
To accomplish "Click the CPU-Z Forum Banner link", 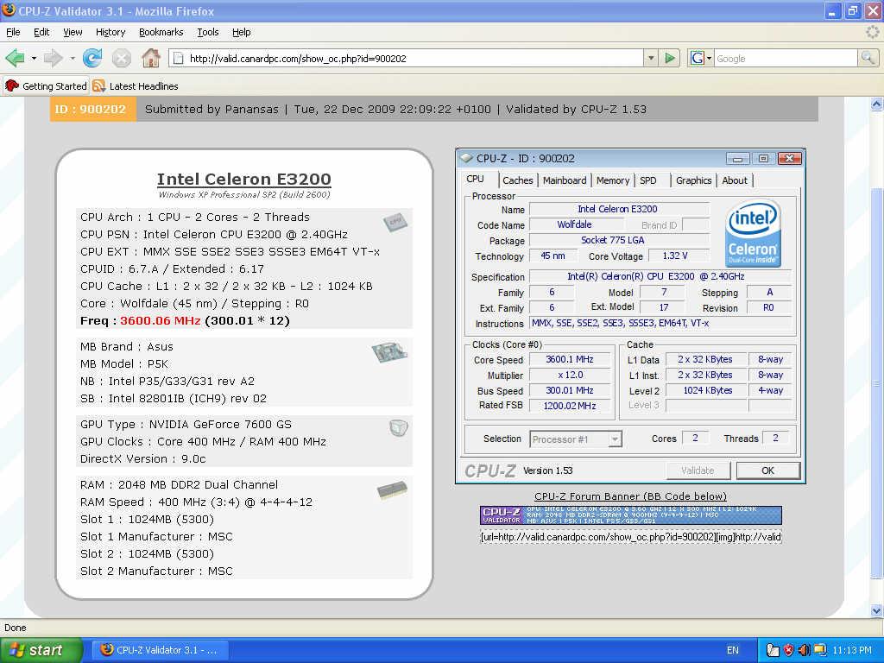I will click(x=630, y=496).
